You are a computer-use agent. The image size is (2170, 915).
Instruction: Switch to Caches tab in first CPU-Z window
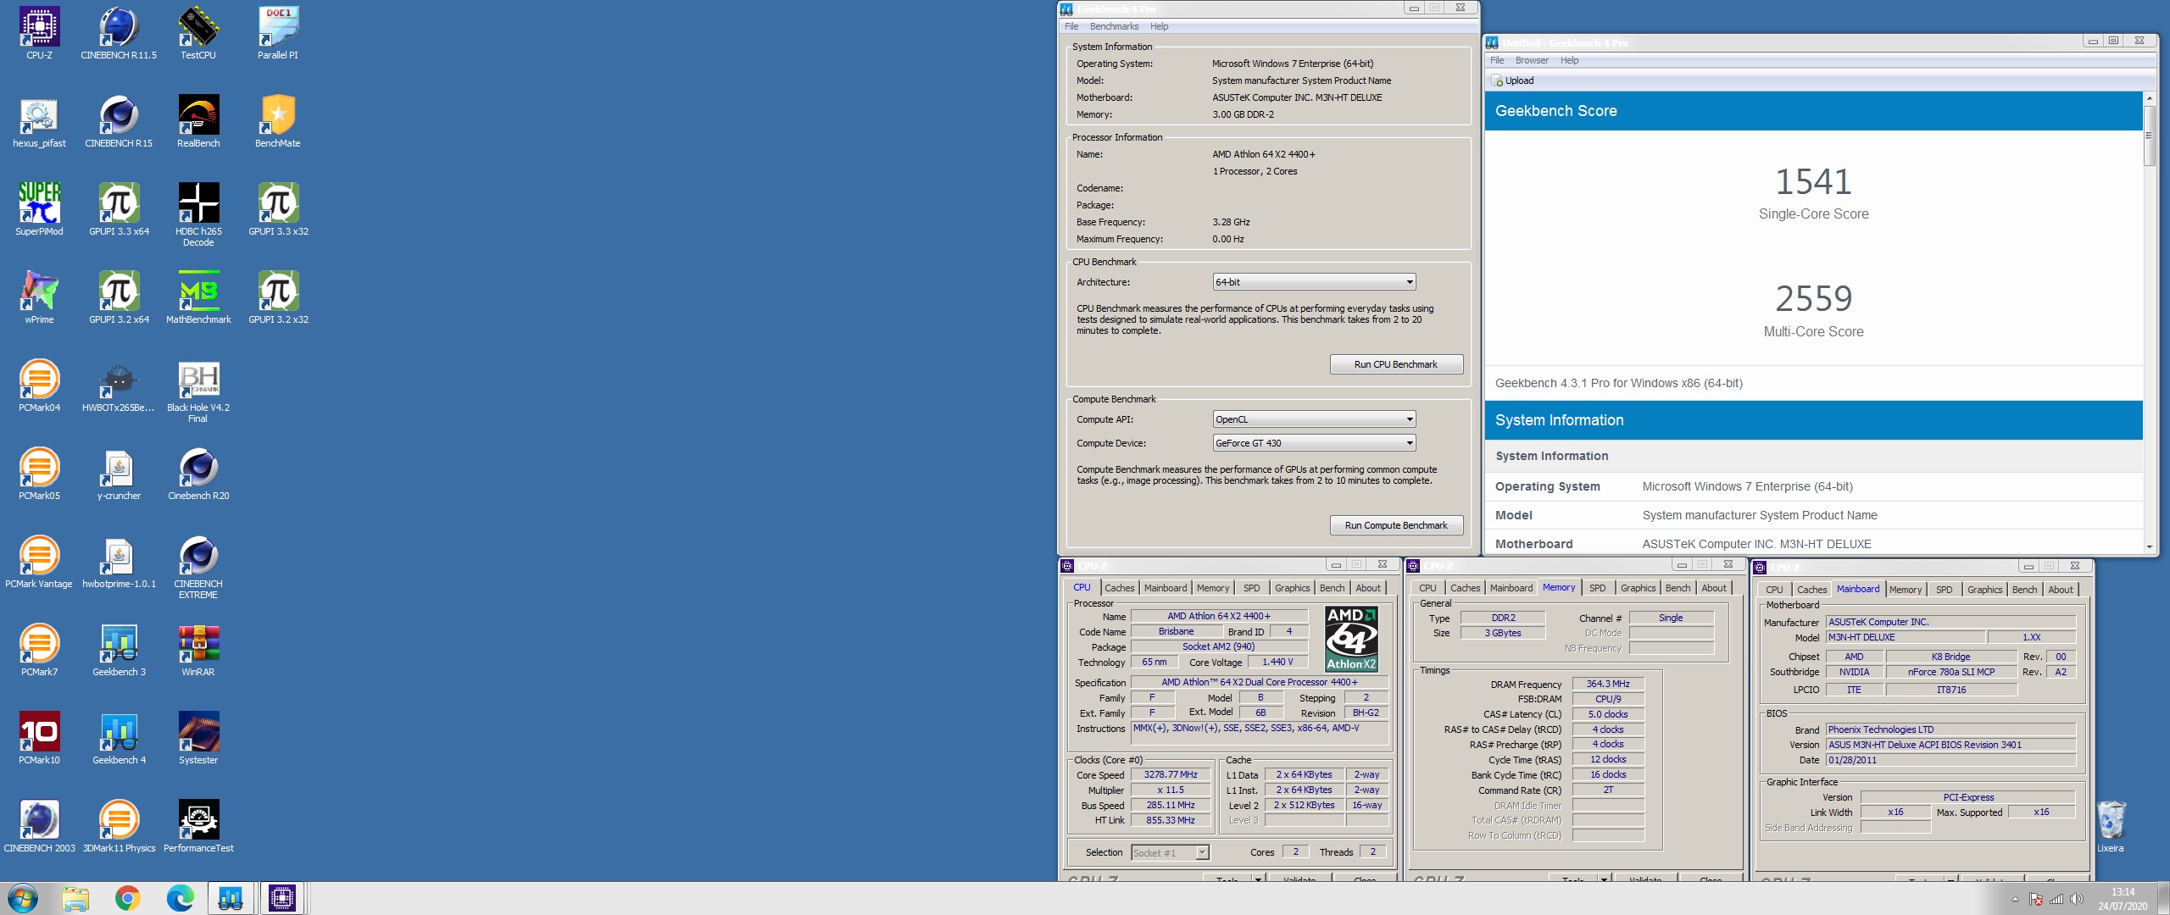[x=1119, y=588]
